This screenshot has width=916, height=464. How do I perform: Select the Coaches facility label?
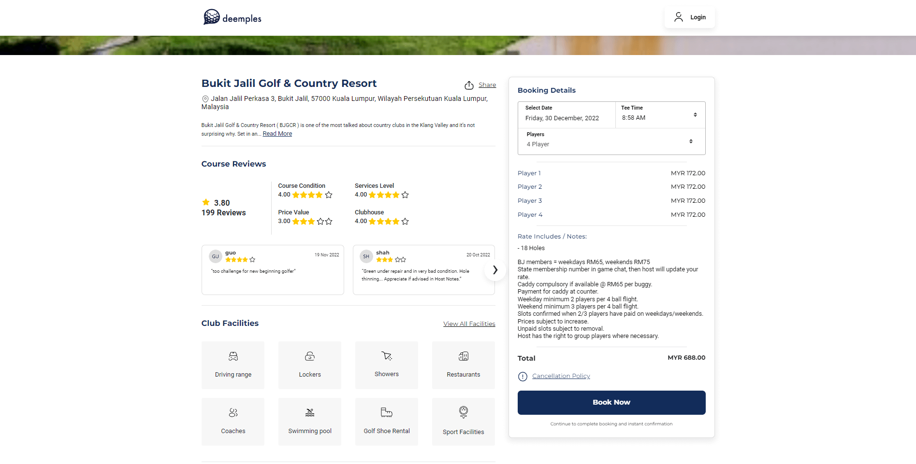click(233, 431)
